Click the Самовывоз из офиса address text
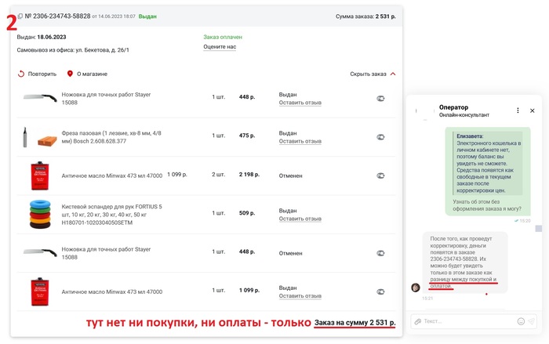The height and width of the screenshot is (344, 549). point(73,50)
